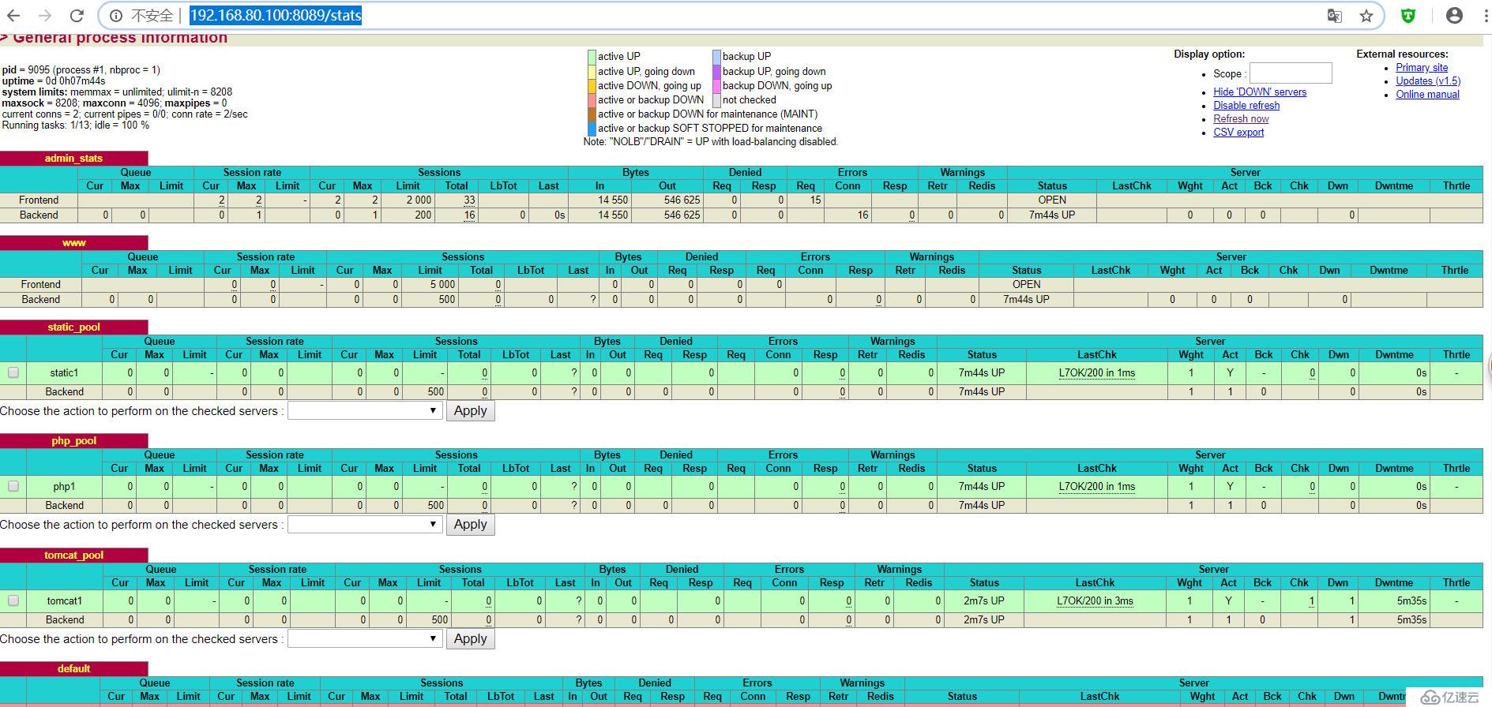Bookmark this page with the star icon

1366,16
